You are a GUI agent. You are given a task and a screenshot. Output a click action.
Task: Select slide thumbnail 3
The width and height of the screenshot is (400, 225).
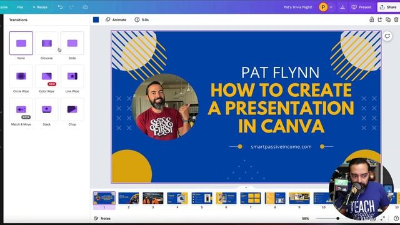click(153, 198)
